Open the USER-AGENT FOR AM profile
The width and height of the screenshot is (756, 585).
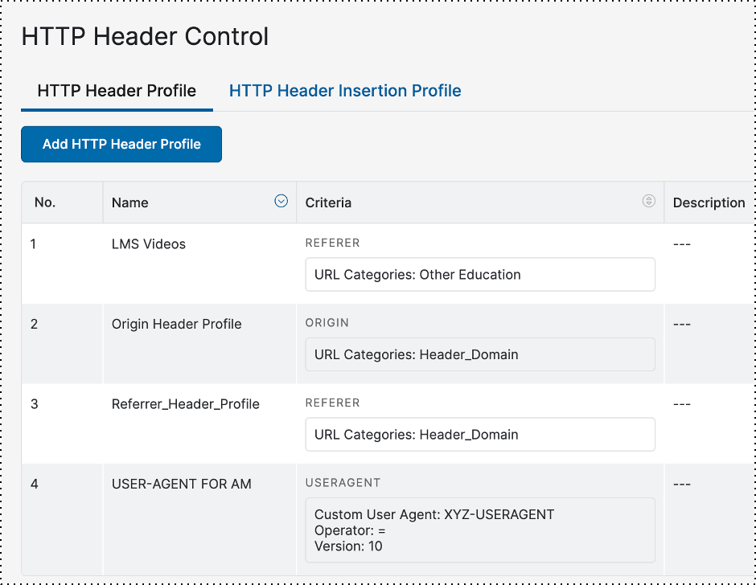click(x=182, y=484)
